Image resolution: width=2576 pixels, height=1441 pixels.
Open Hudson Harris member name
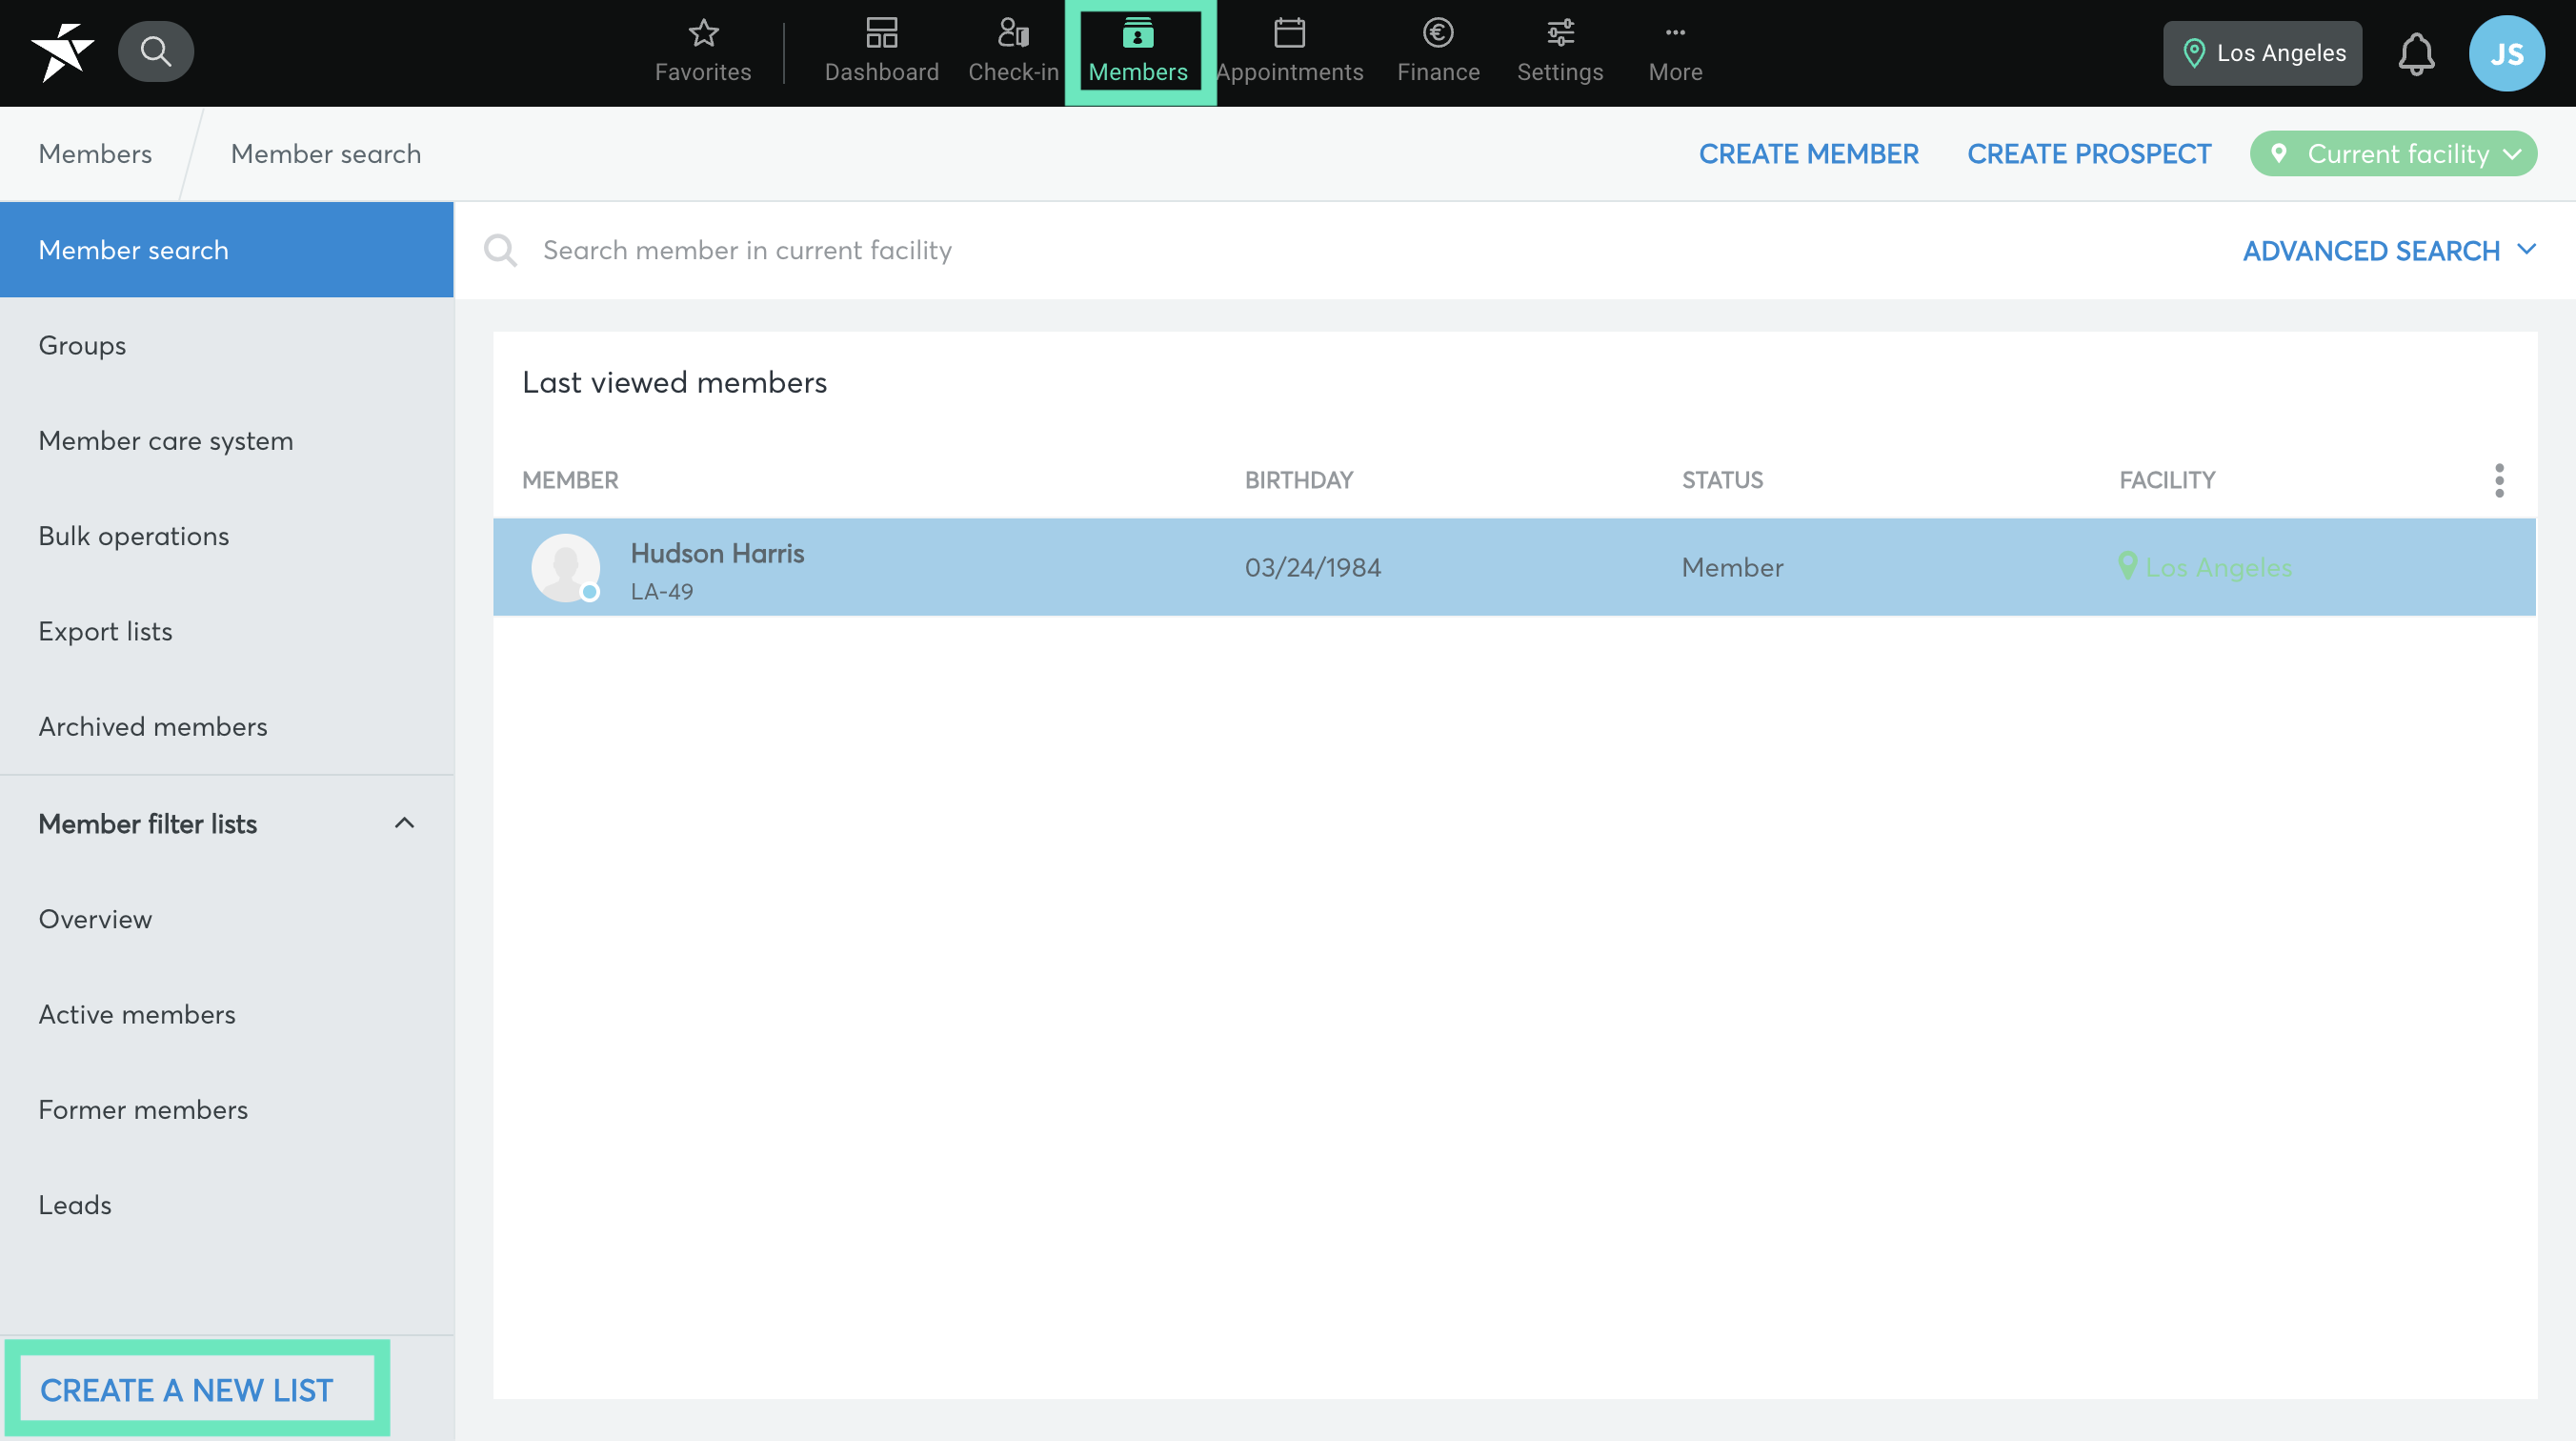pos(717,553)
